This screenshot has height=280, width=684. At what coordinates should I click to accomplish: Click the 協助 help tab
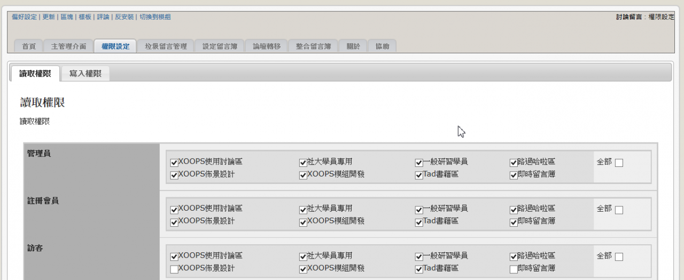tap(382, 46)
